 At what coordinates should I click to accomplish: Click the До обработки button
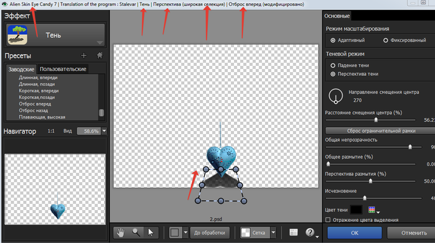point(210,233)
